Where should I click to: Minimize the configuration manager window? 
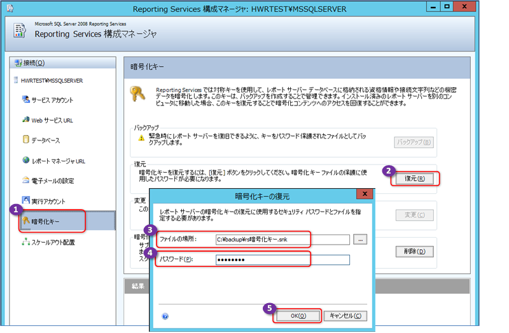click(433, 7)
